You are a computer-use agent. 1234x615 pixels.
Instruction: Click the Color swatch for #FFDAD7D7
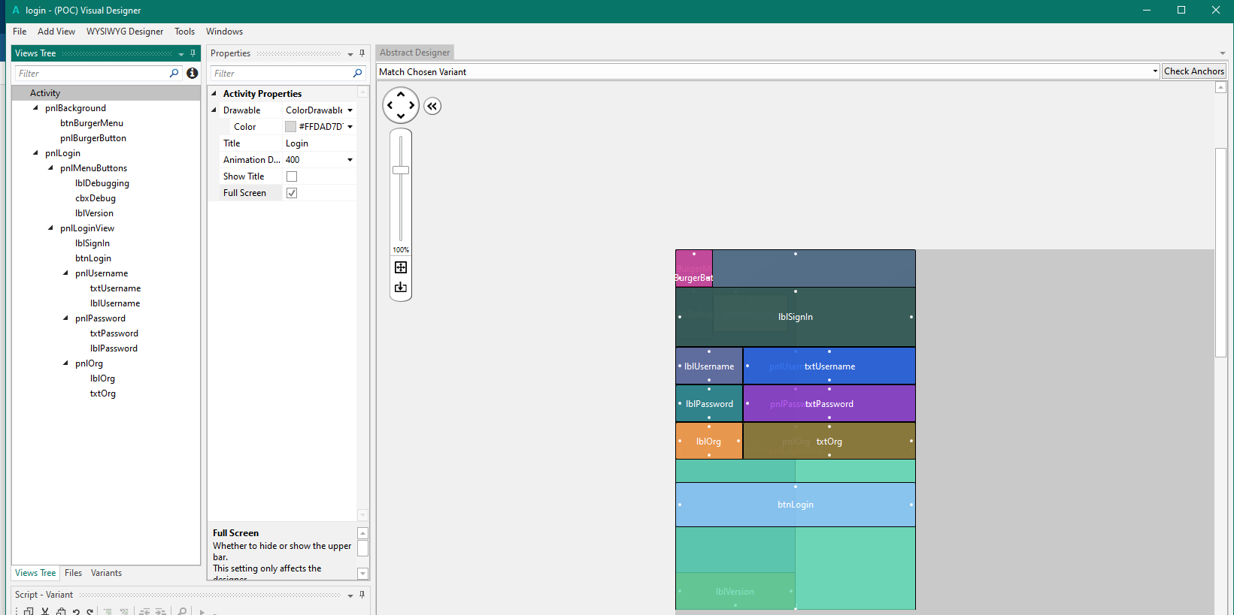coord(290,127)
